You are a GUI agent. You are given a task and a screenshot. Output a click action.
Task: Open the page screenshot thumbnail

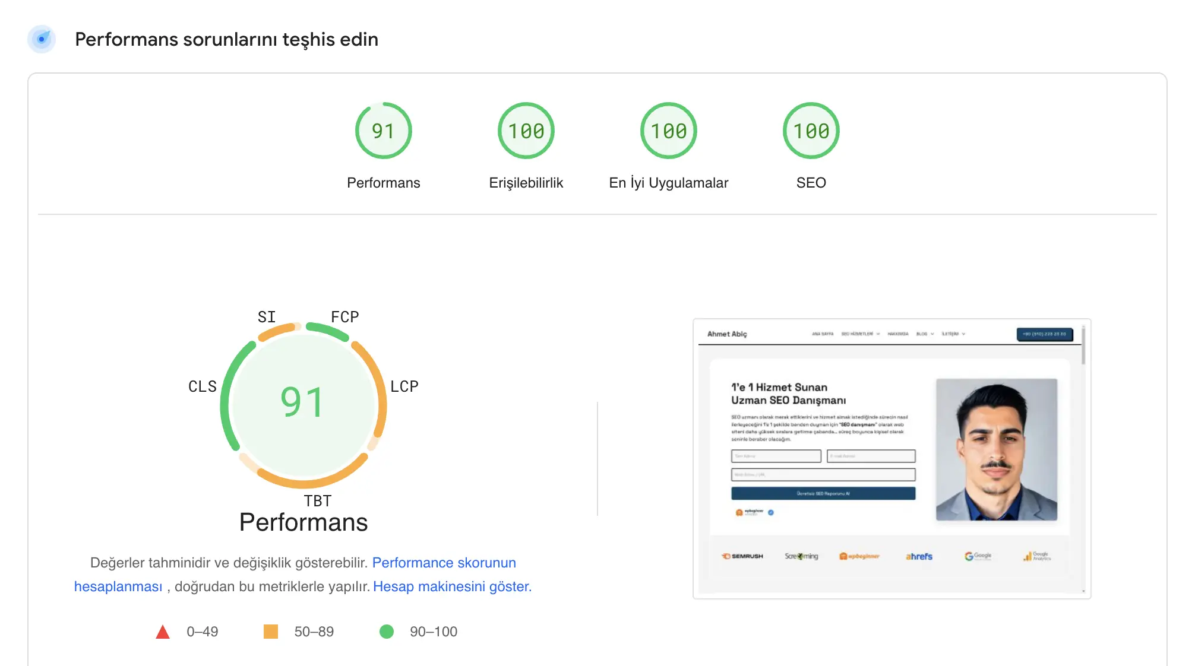pos(891,459)
